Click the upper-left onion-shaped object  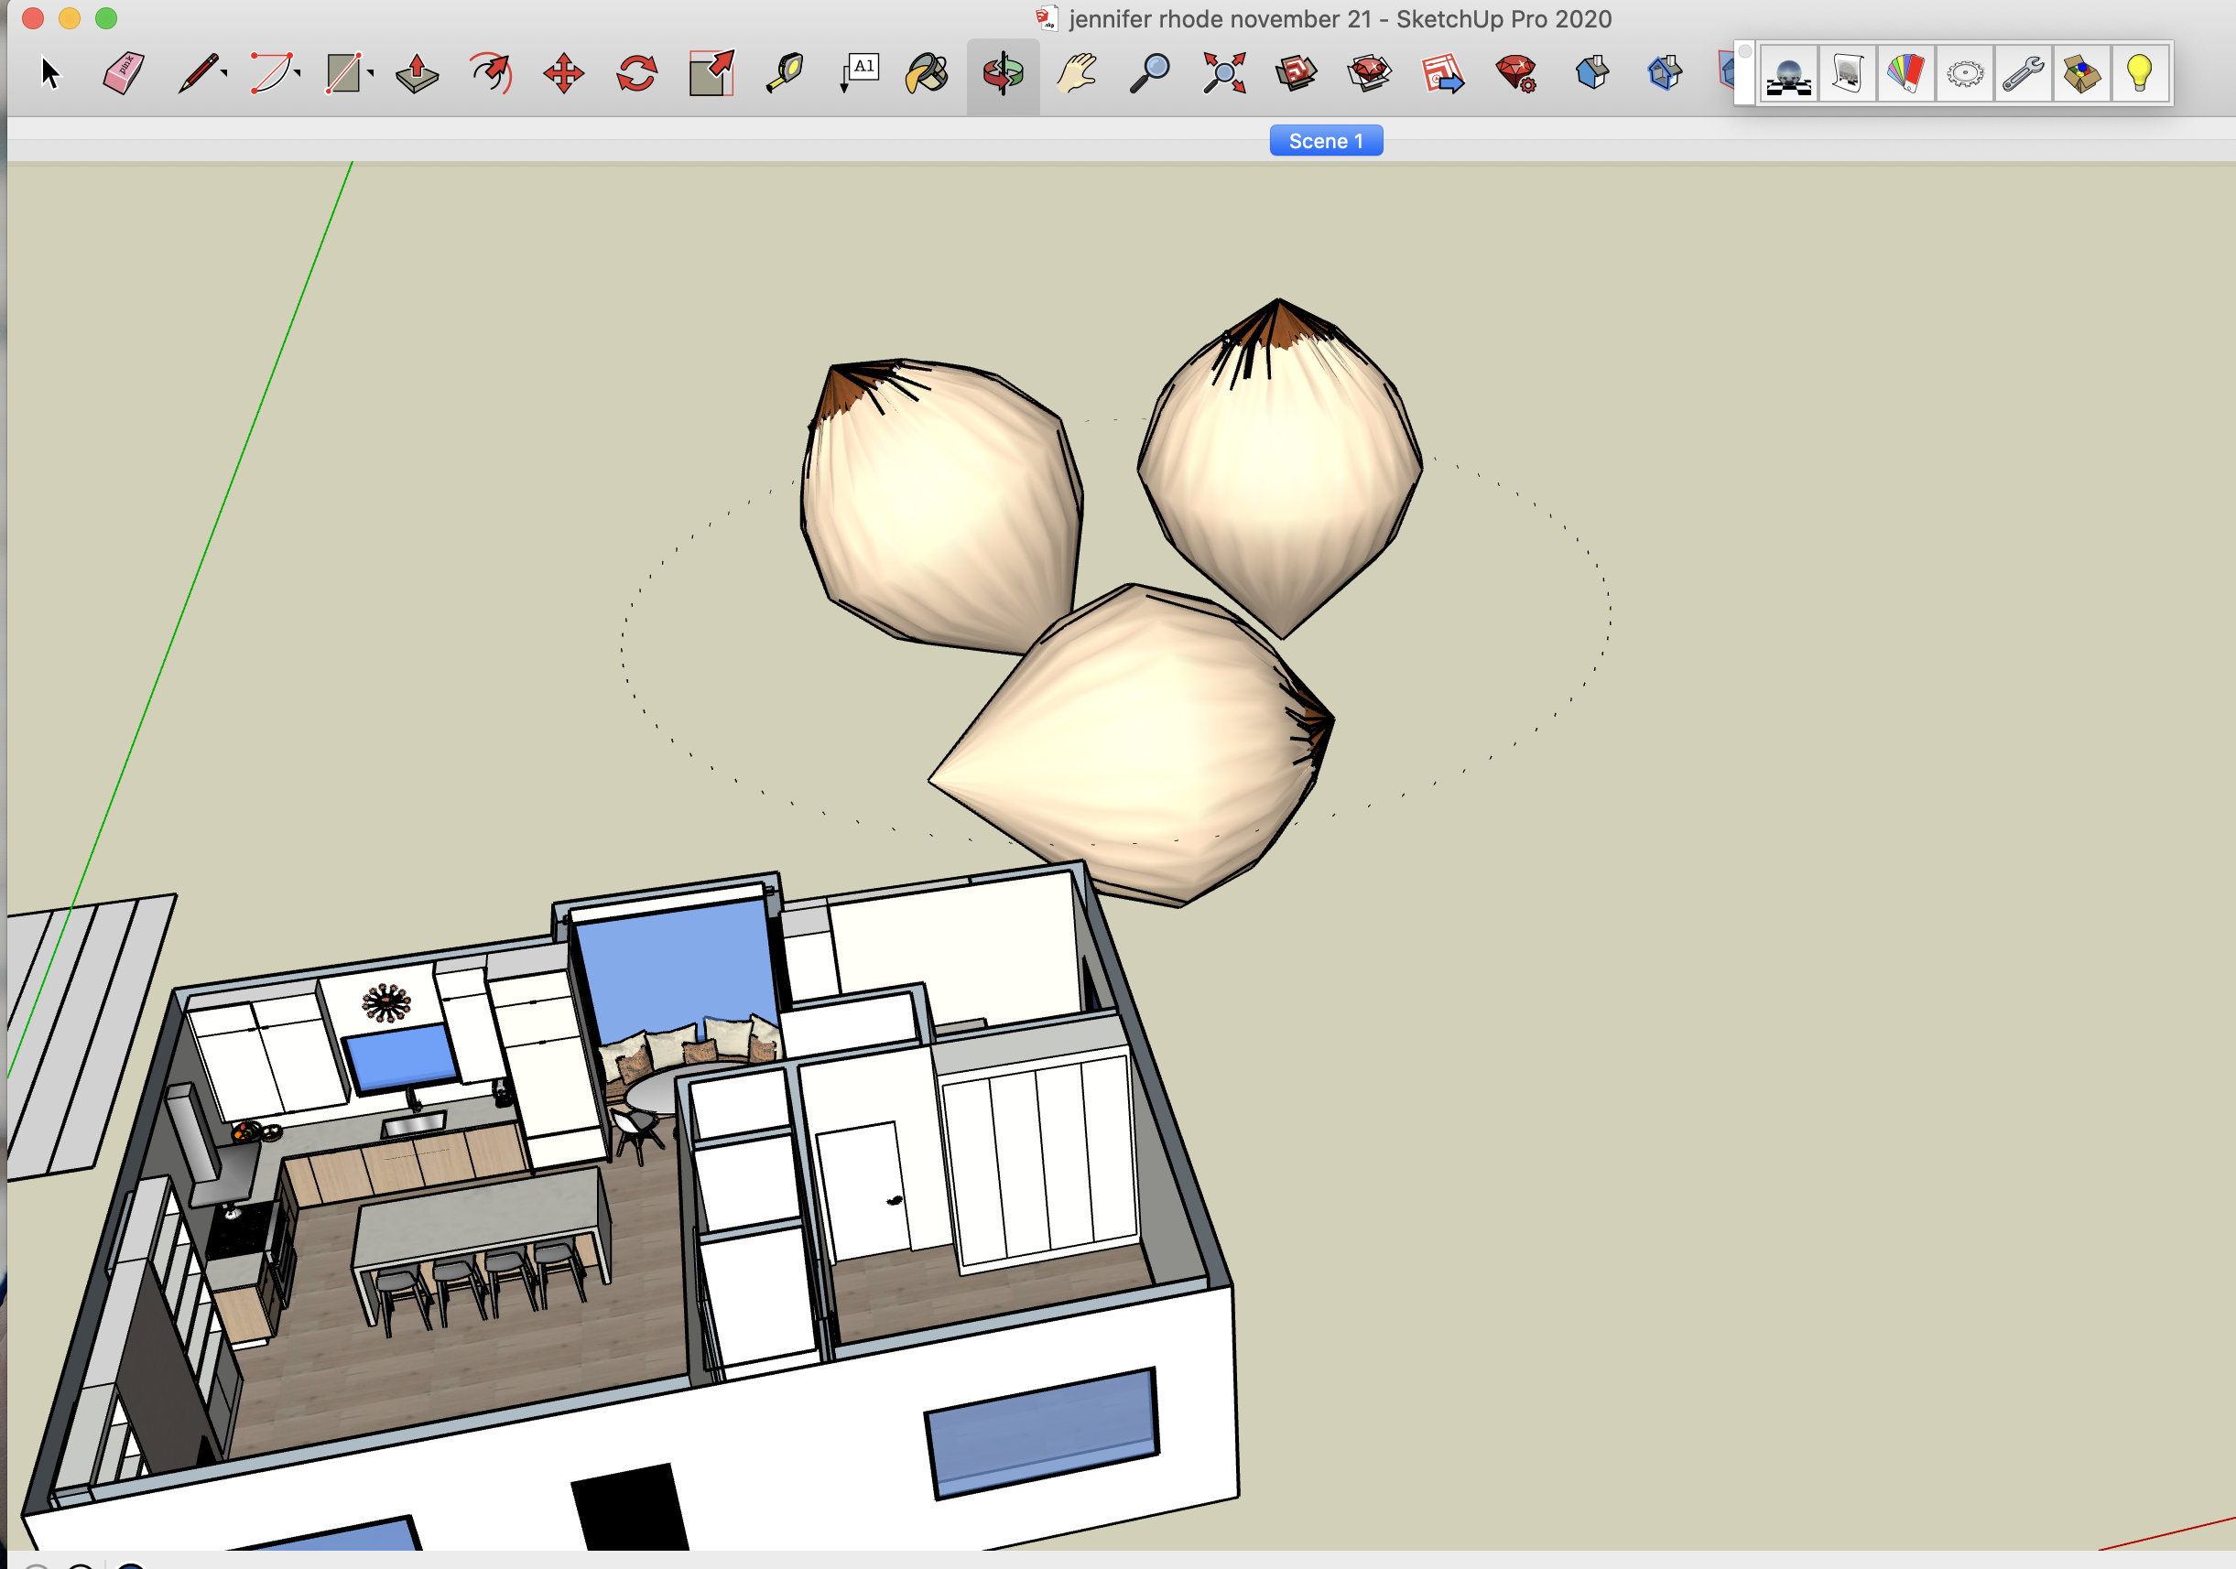pos(940,506)
